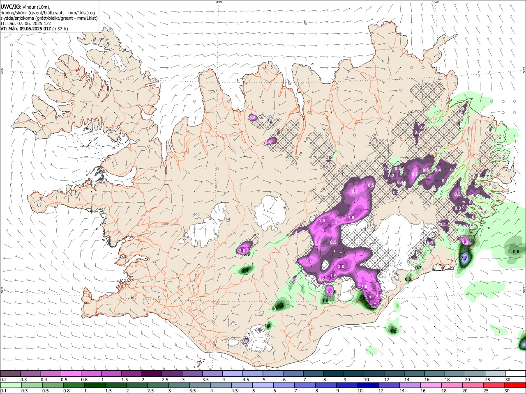Pick the gray-blue 3.5 swatch in bottom scale
The height and width of the screenshot is (394, 526).
(200, 385)
